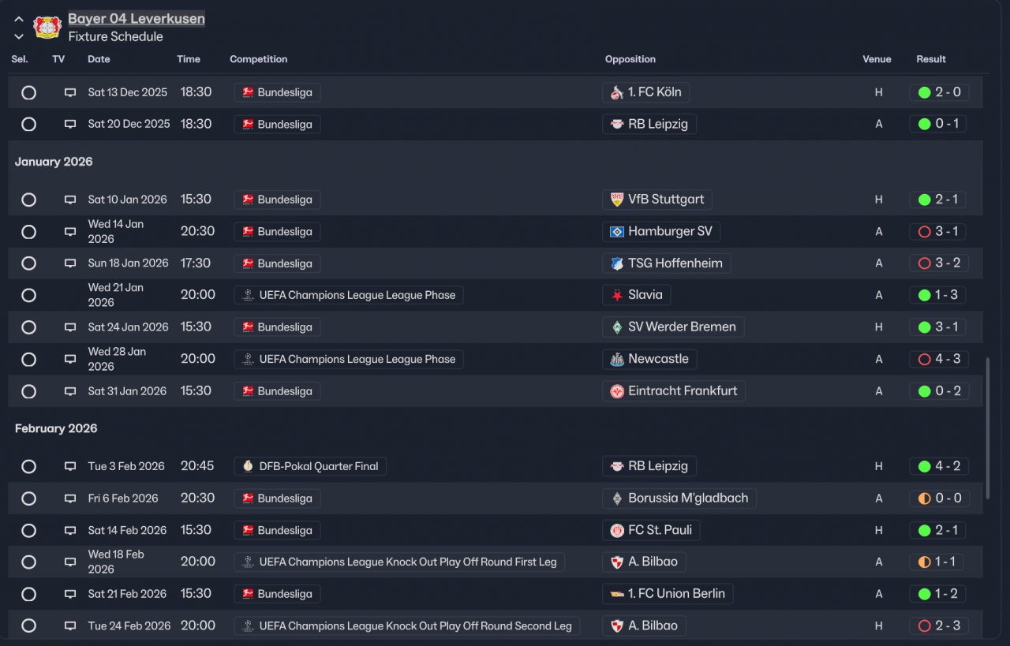Click the vertical scrollbar of the fixture list
The image size is (1010, 646).
point(987,428)
